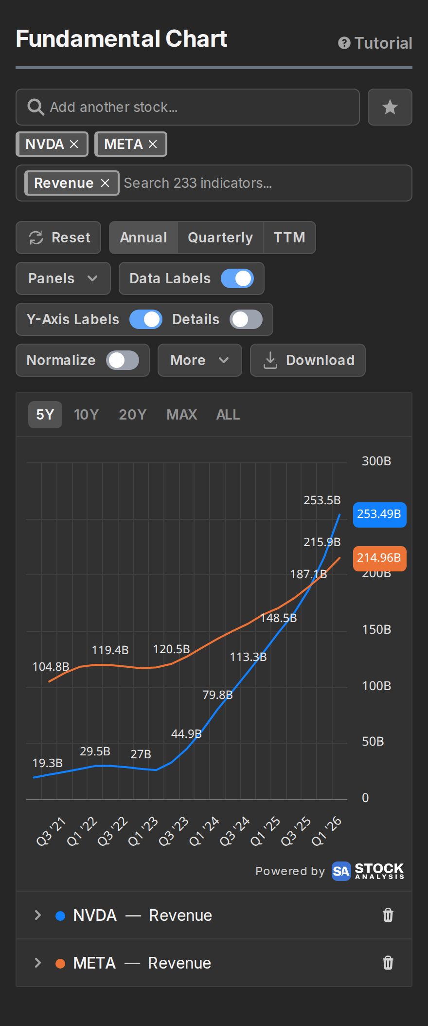This screenshot has width=428, height=1026.
Task: Select the 5Y time range
Action: [x=45, y=415]
